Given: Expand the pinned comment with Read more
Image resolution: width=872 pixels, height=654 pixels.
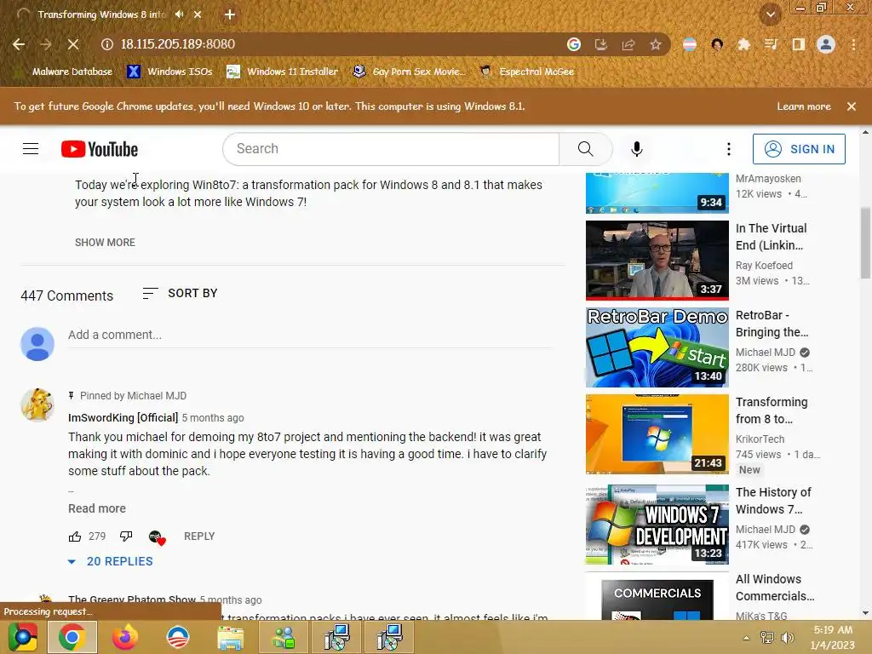Looking at the screenshot, I should [97, 509].
